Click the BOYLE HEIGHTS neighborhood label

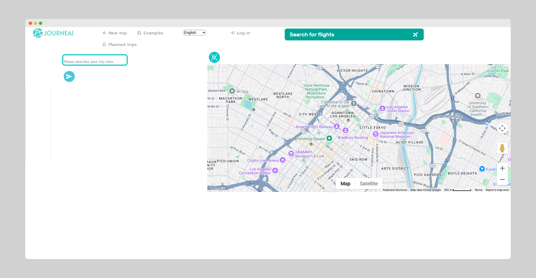462,173
